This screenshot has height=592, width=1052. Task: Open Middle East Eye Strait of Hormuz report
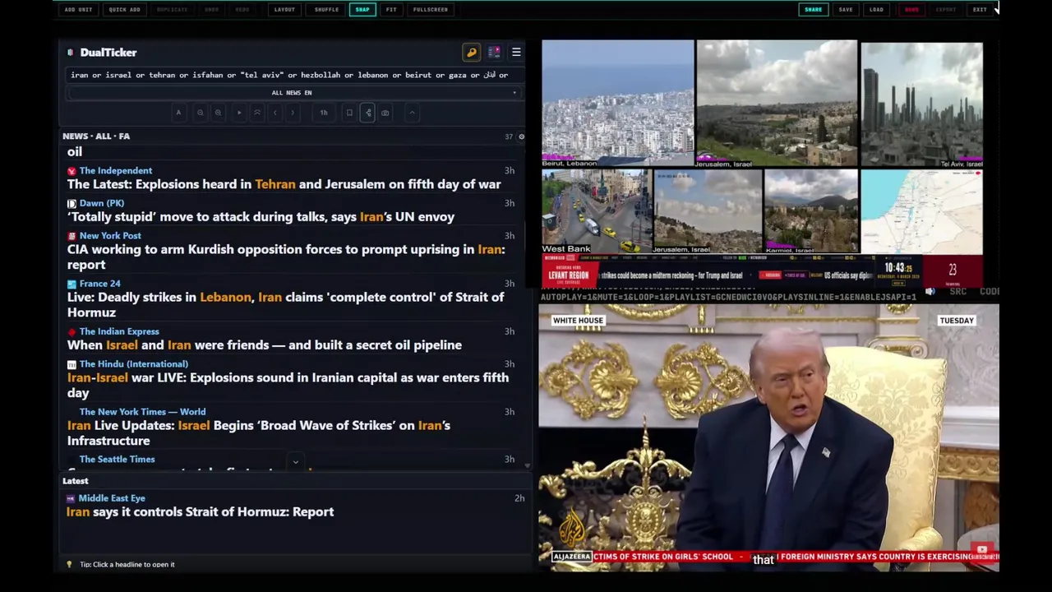coord(200,512)
